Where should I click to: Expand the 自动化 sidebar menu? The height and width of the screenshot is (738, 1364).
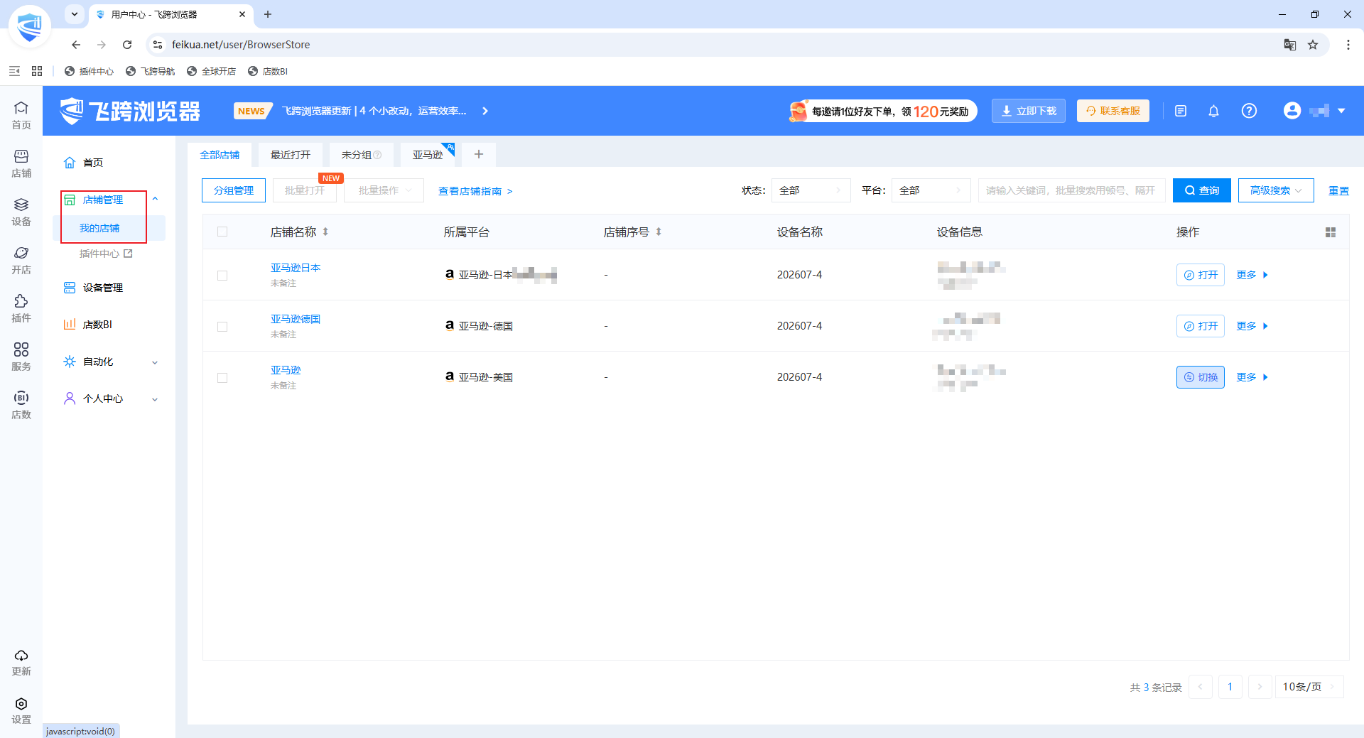point(155,362)
